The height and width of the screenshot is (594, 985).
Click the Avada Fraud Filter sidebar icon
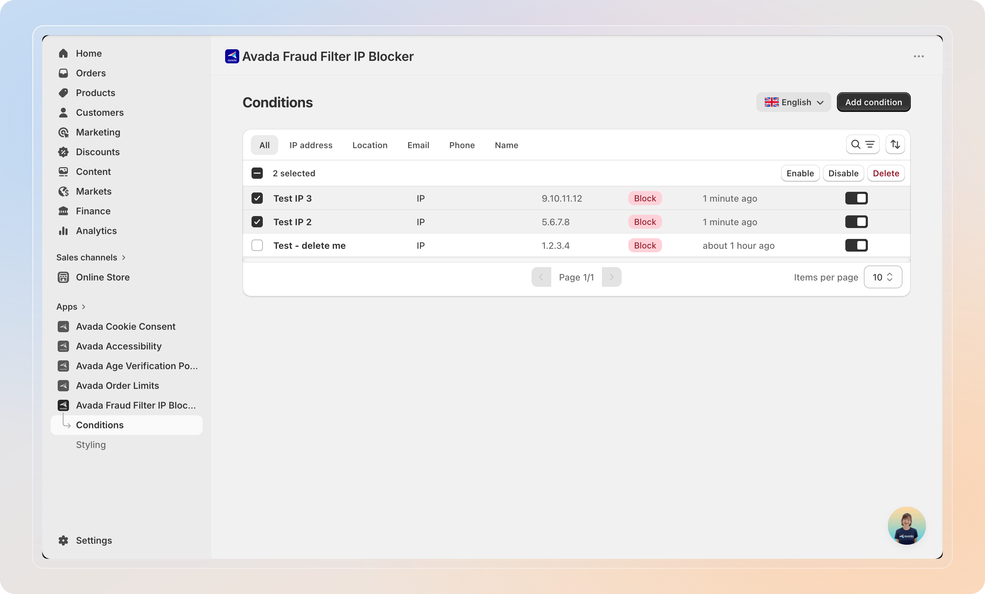[x=63, y=405]
